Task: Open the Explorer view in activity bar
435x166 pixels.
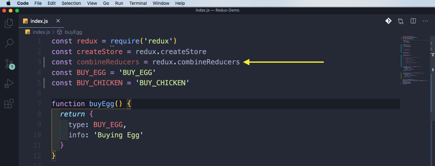Action: (x=9, y=23)
